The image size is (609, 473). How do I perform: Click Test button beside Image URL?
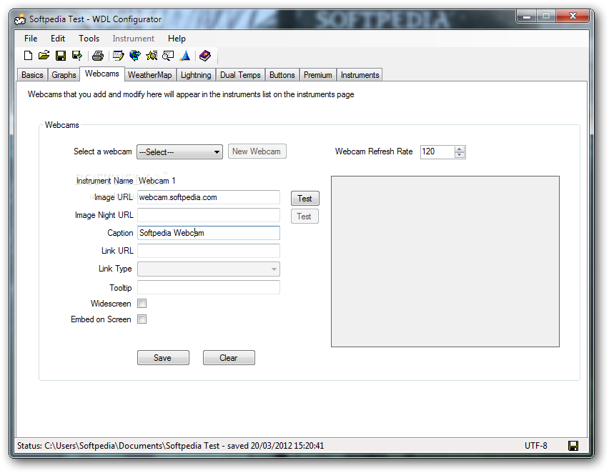point(305,199)
